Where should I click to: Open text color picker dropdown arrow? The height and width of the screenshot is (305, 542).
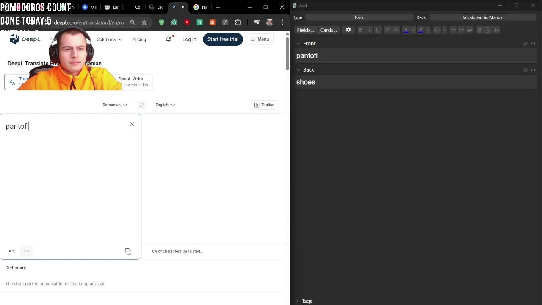pyautogui.click(x=413, y=30)
